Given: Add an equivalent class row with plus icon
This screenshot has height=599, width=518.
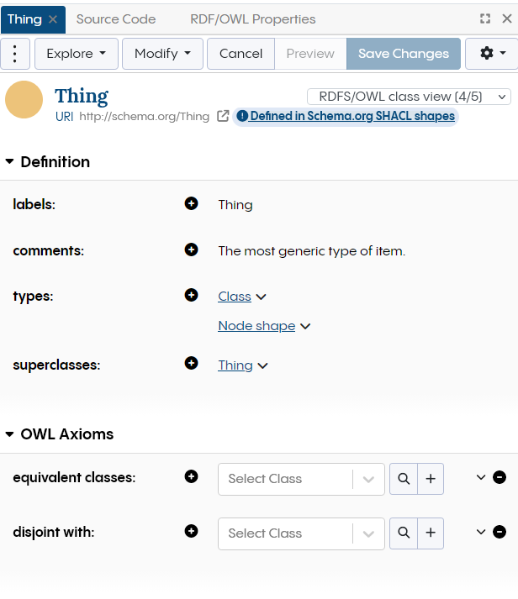Looking at the screenshot, I should [x=191, y=476].
